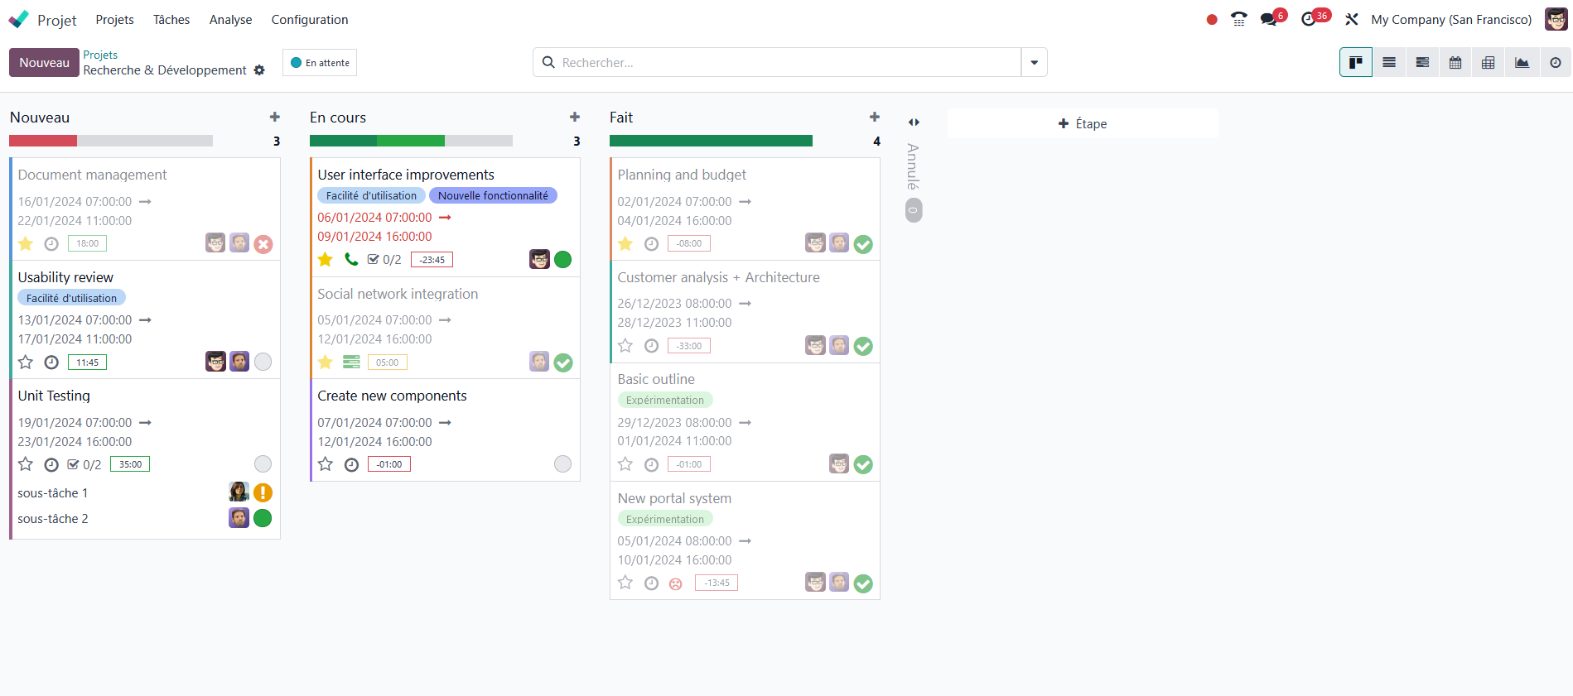Add a task in En cours column

click(x=575, y=118)
